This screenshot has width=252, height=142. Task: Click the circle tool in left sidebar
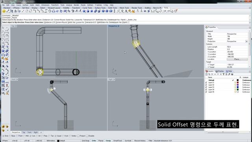[x=3, y=35]
